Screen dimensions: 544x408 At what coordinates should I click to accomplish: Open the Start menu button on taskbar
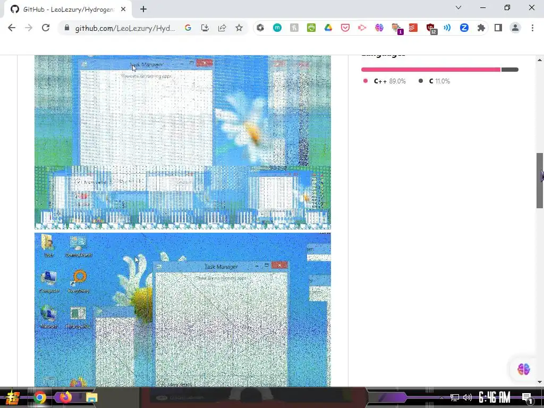pos(12,397)
